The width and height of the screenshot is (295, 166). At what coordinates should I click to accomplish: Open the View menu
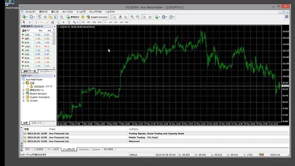(43, 12)
